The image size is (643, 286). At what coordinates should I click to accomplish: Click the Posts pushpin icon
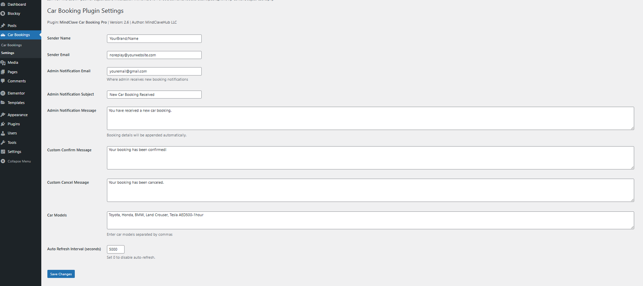tap(3, 26)
